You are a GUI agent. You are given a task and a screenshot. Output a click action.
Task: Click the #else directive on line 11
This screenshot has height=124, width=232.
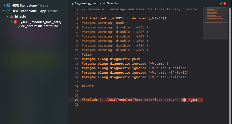87,54
